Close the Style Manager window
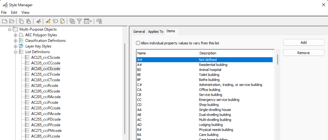 click(x=323, y=5)
